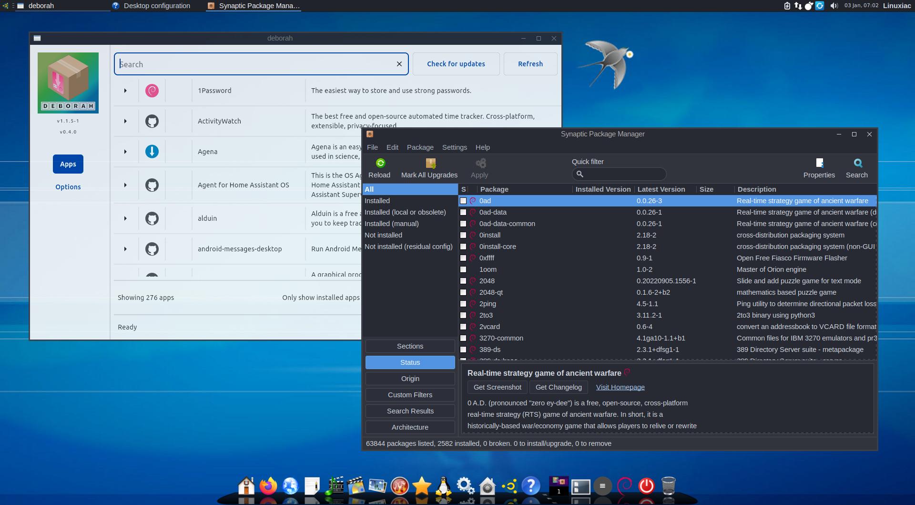
Task: Mark the 2048 package checkbox
Action: pos(463,281)
